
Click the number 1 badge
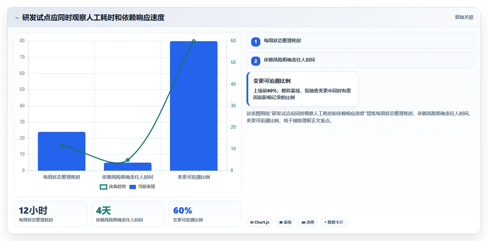pyautogui.click(x=255, y=42)
